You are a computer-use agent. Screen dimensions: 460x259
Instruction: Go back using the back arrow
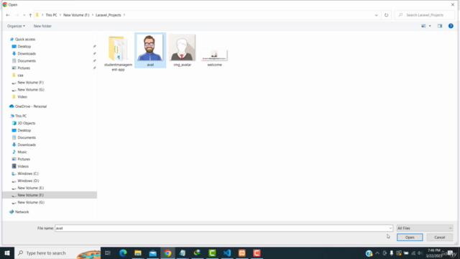(8, 15)
